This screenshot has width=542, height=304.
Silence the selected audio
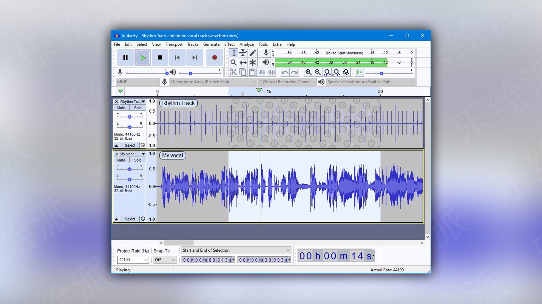tap(272, 72)
